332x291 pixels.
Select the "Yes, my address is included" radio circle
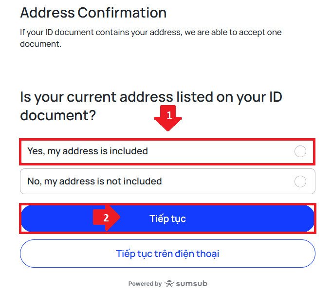pyautogui.click(x=300, y=151)
